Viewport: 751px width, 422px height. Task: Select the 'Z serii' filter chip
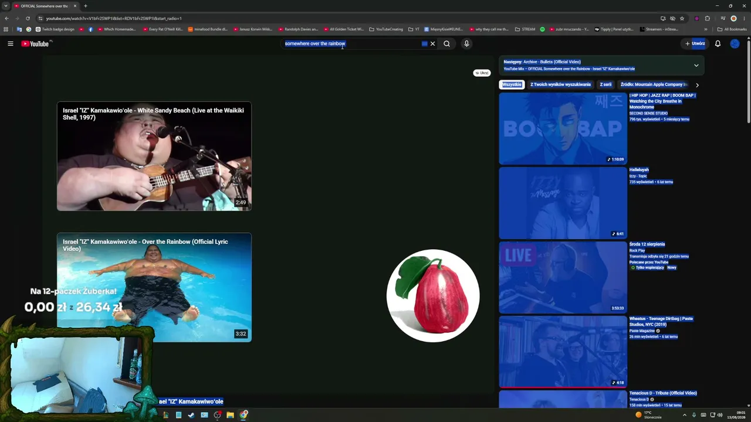tap(605, 84)
